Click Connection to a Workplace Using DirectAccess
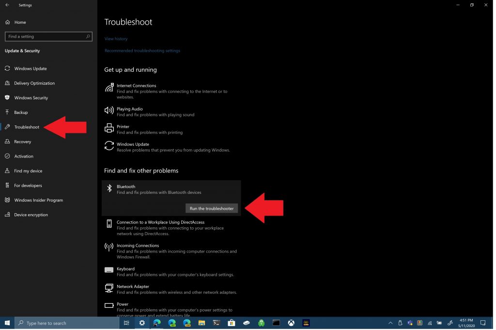The image size is (496, 330). tap(161, 223)
